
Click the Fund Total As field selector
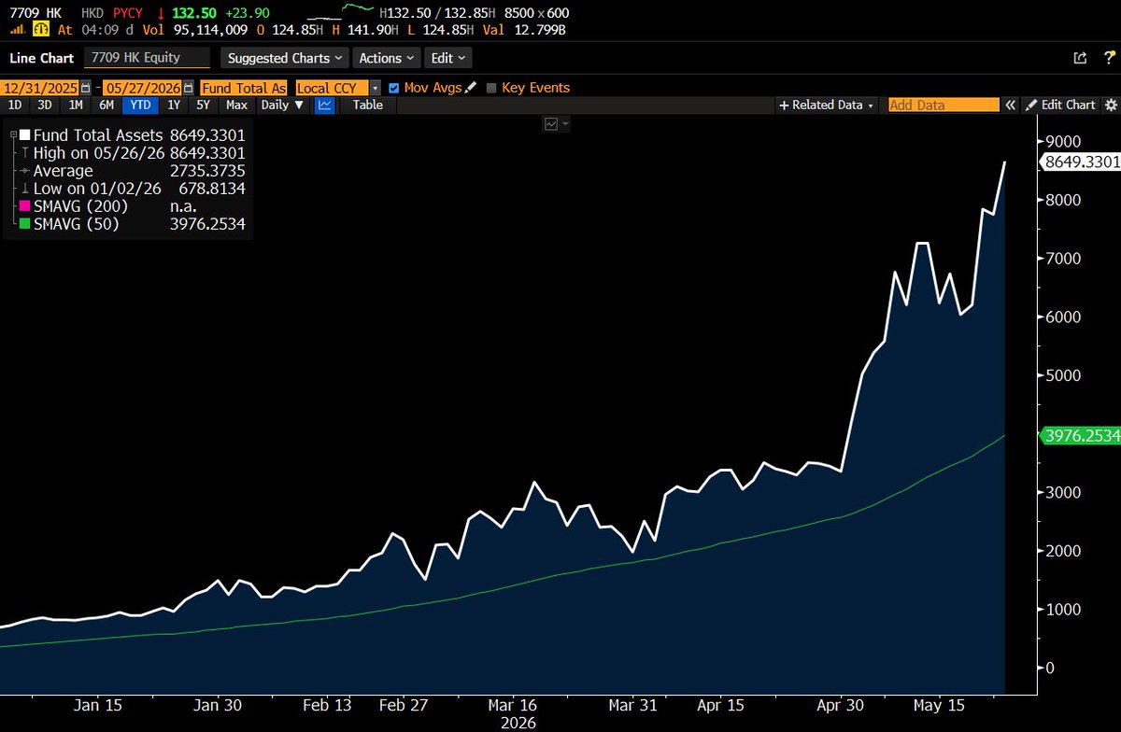[x=243, y=87]
